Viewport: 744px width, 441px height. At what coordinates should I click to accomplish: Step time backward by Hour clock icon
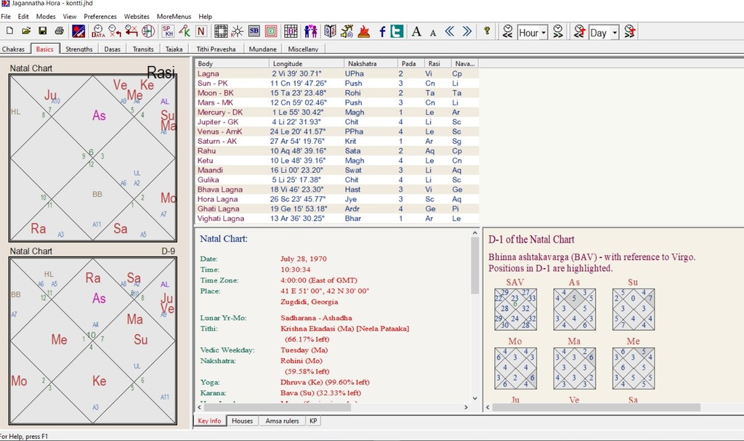[x=508, y=31]
